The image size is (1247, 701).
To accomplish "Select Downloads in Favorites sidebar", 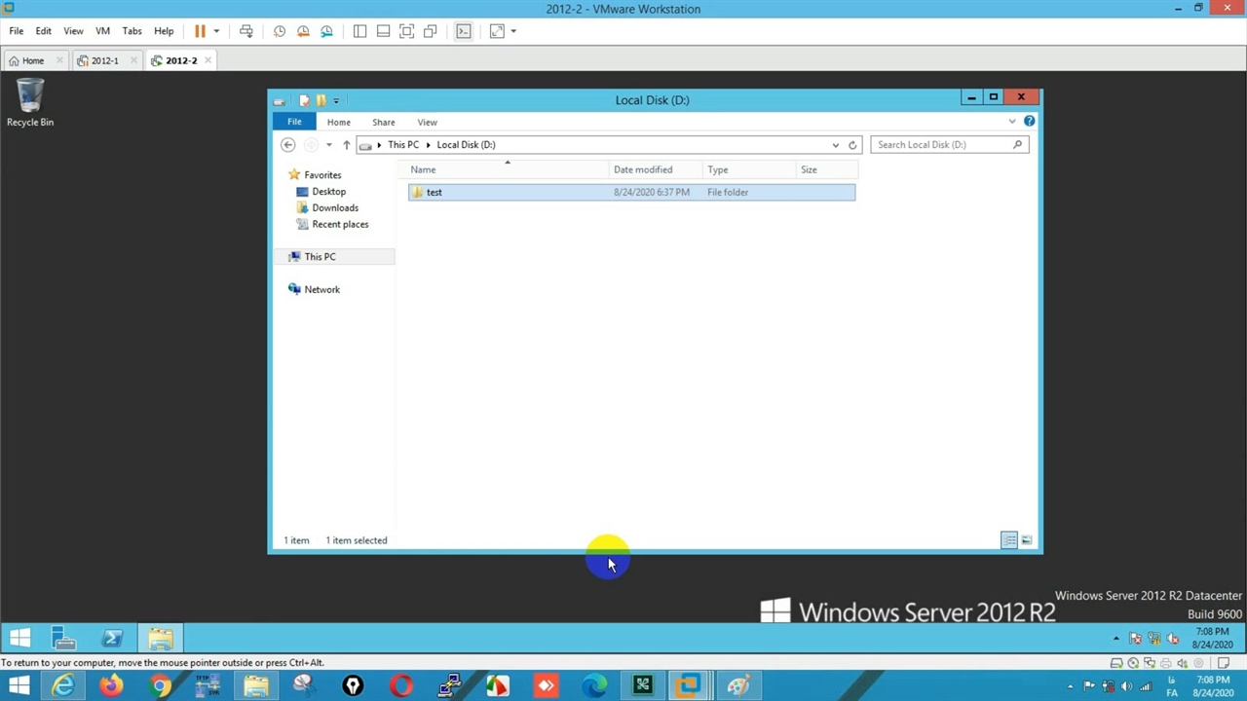I will pos(335,207).
